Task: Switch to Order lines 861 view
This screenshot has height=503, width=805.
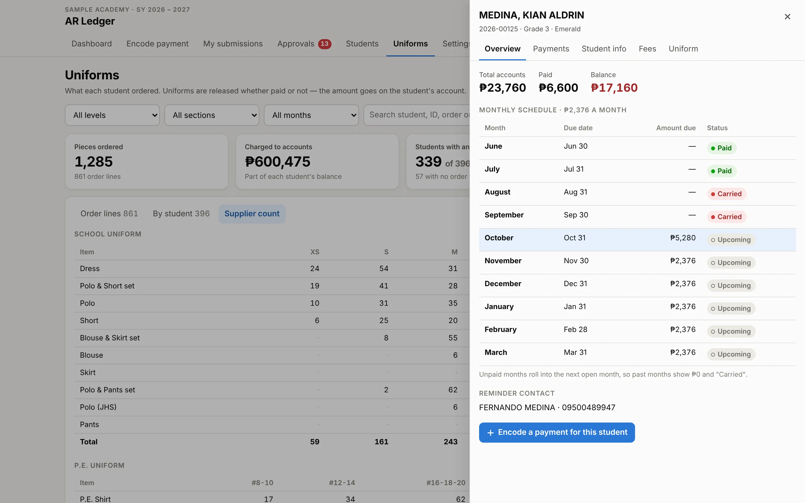Action: pyautogui.click(x=109, y=213)
